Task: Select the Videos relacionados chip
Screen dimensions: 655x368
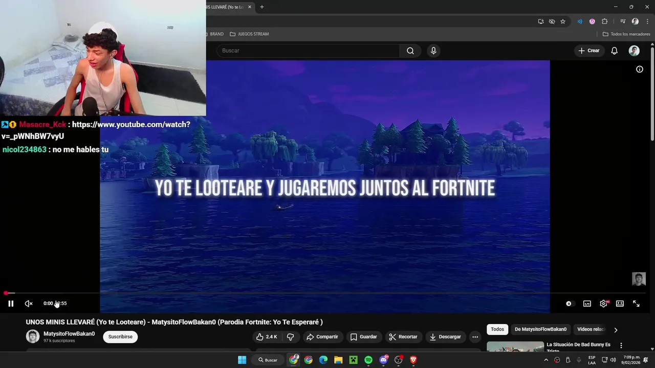Action: click(591, 330)
